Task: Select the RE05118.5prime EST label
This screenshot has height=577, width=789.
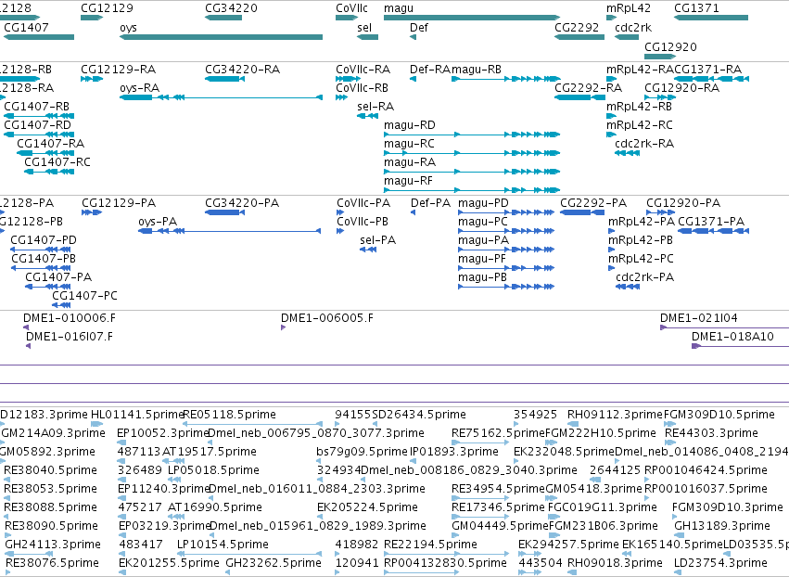Action: (229, 415)
